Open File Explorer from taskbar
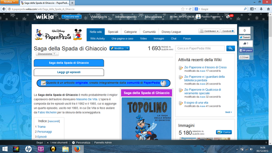Screen dimensions: 272x153 tap(65, 149)
